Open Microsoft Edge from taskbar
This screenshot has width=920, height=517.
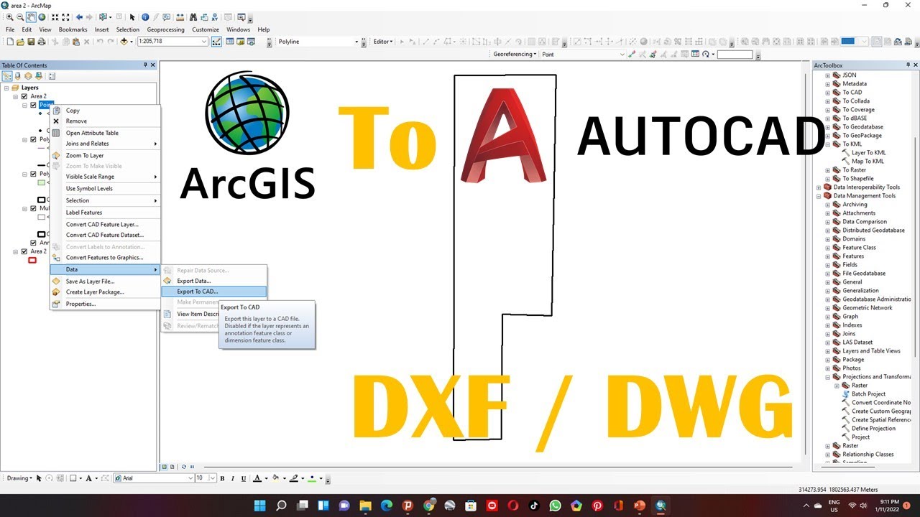coord(386,506)
